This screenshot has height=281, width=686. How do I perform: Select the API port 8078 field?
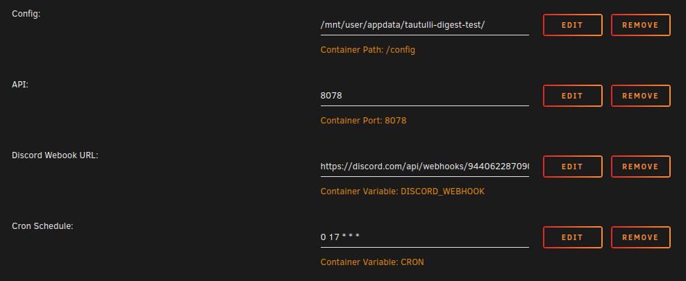click(425, 96)
